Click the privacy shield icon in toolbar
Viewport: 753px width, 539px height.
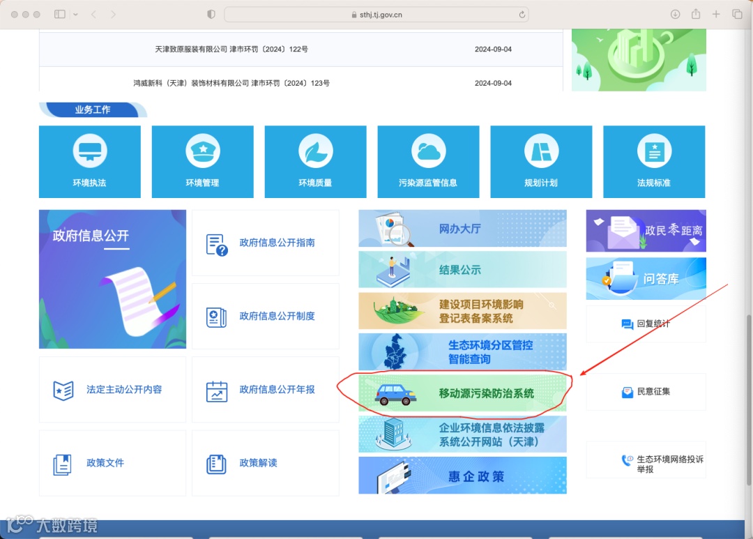211,15
